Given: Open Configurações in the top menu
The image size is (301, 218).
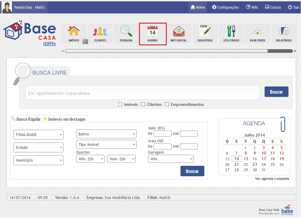Looking at the screenshot, I should click(x=225, y=7).
